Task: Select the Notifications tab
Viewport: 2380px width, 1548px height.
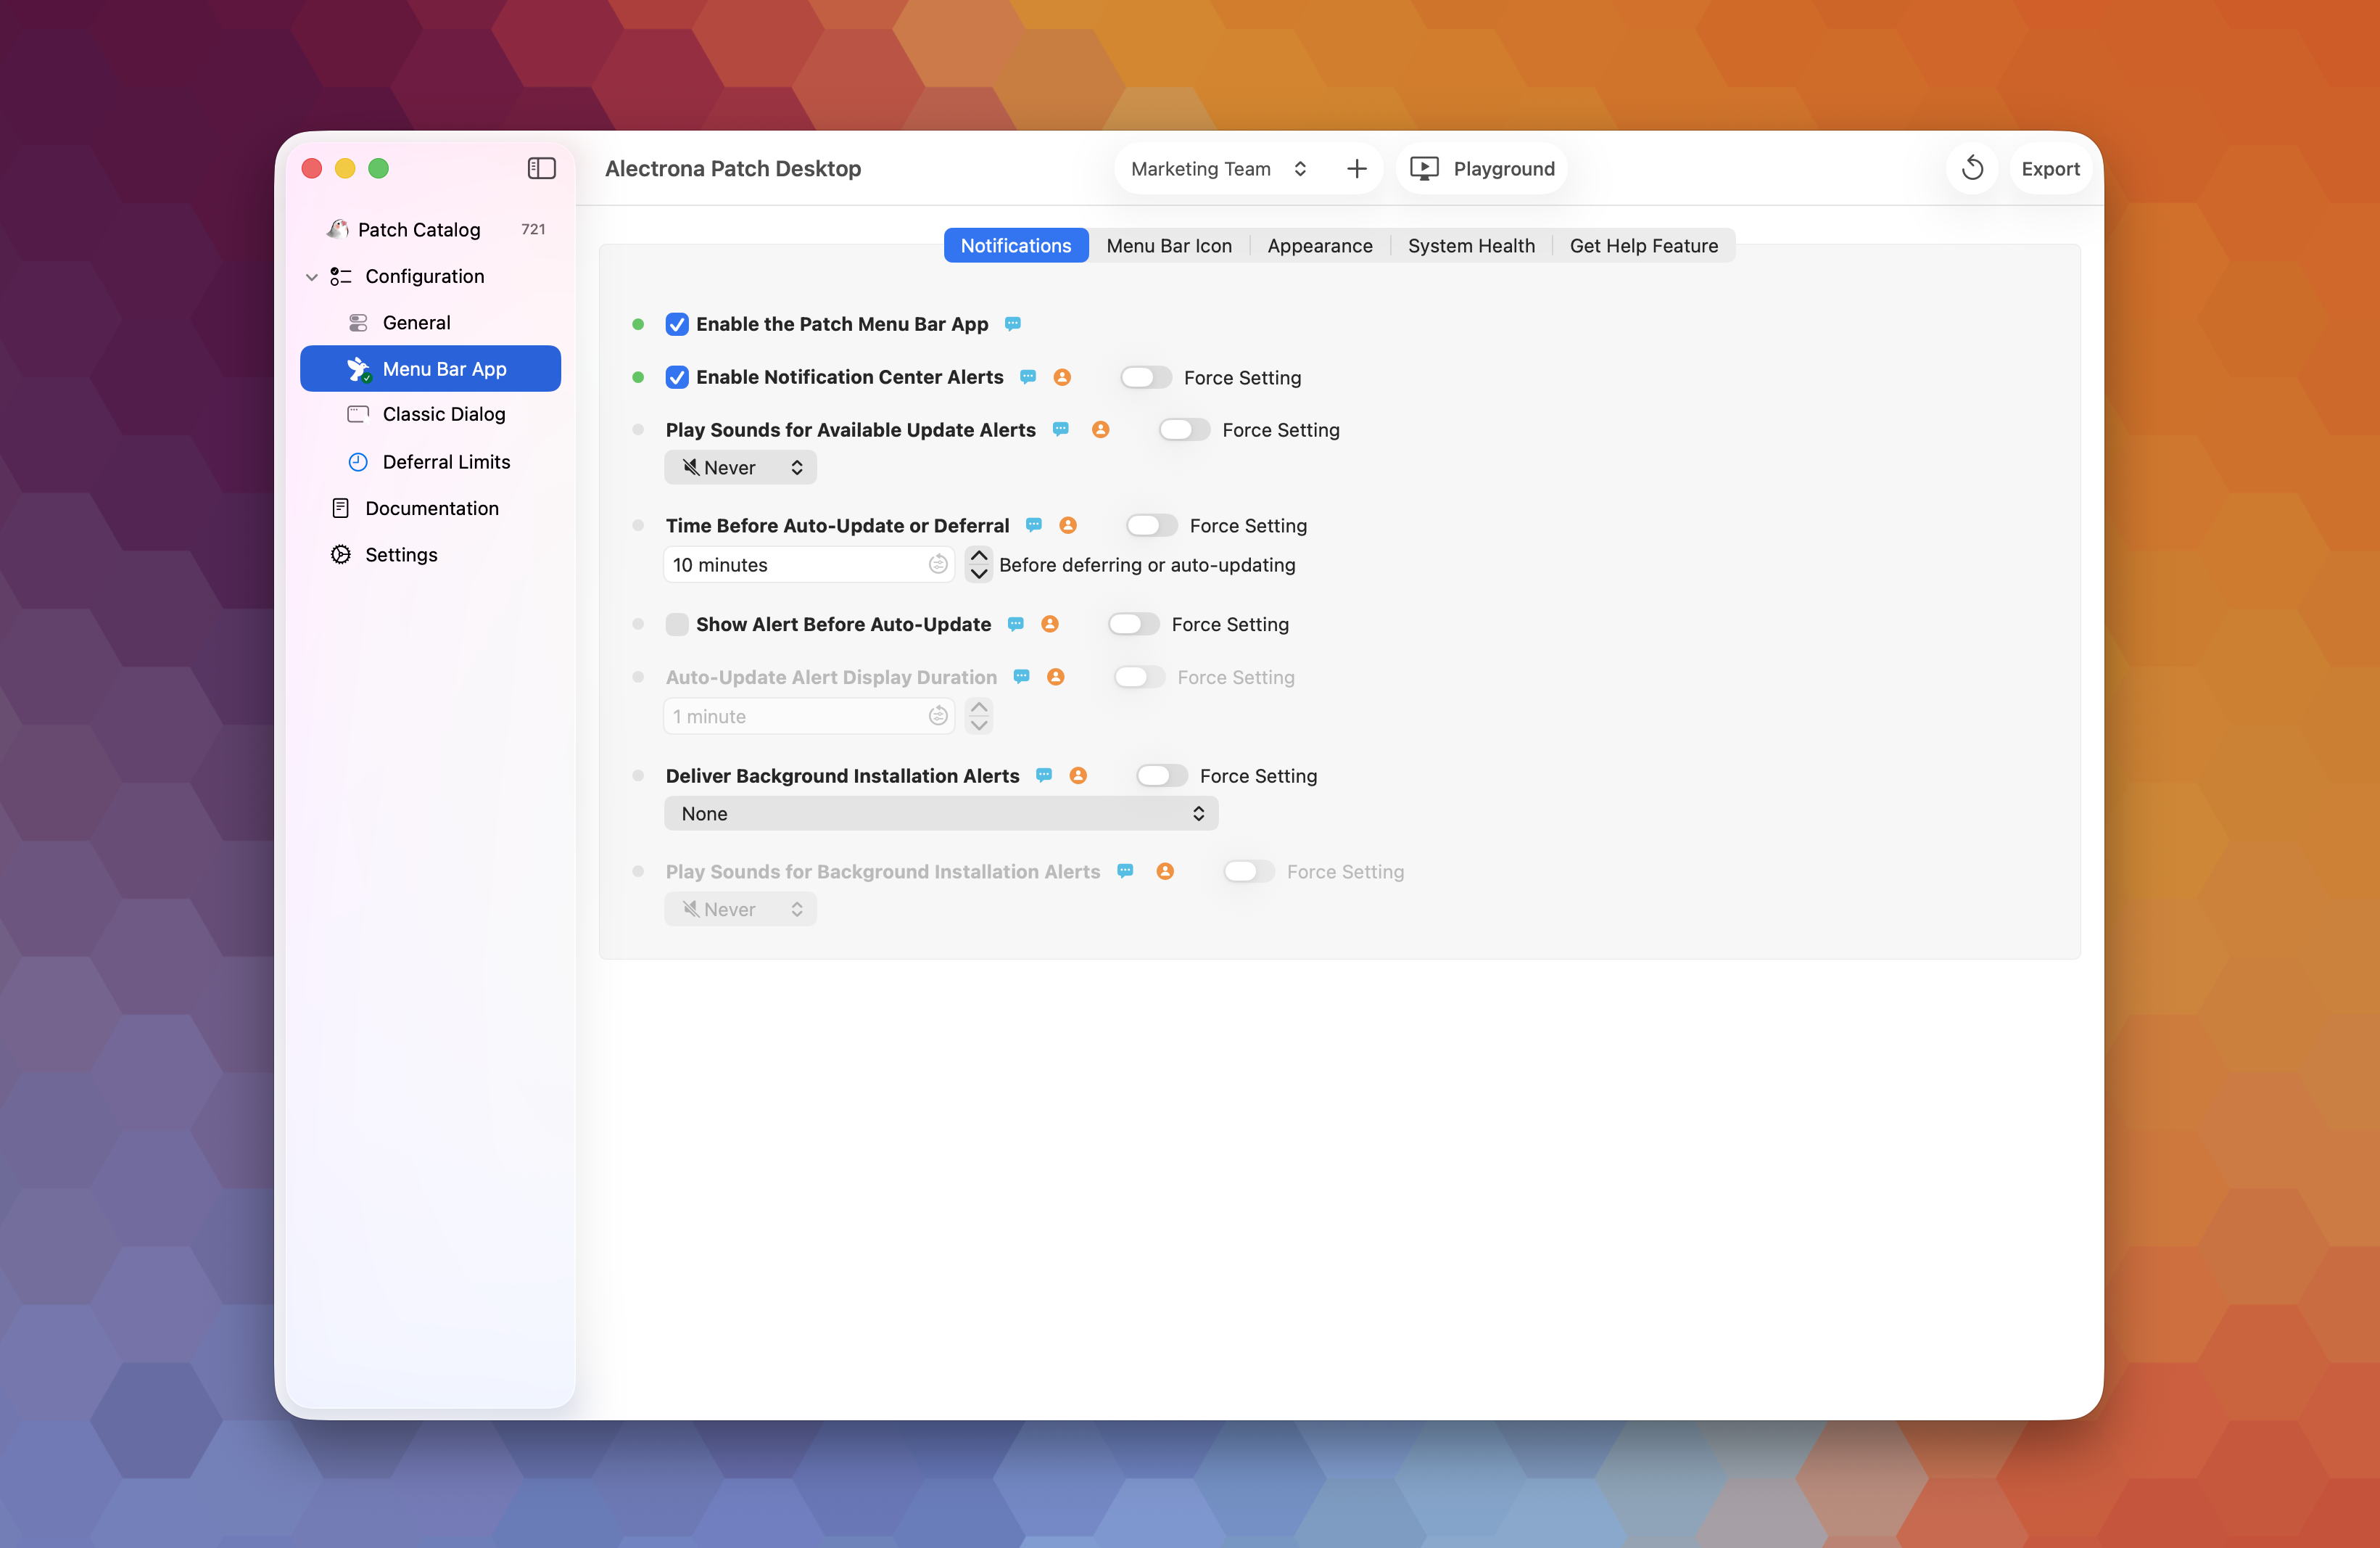Action: pyautogui.click(x=1015, y=245)
